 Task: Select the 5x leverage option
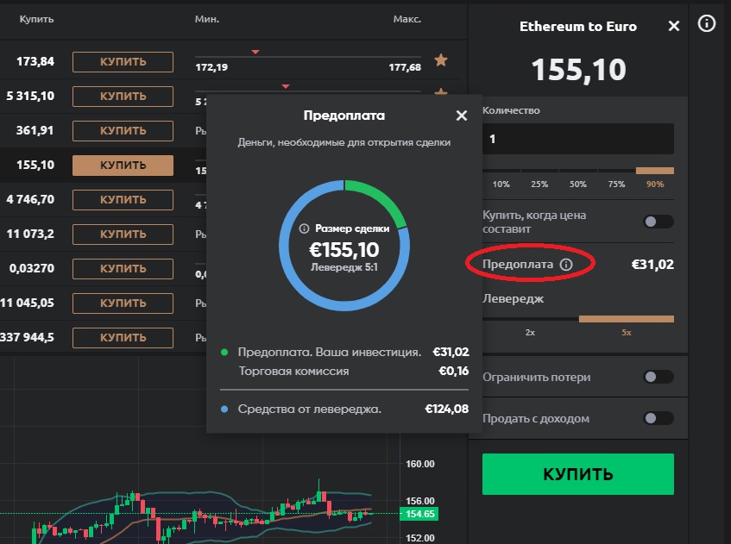click(x=627, y=331)
